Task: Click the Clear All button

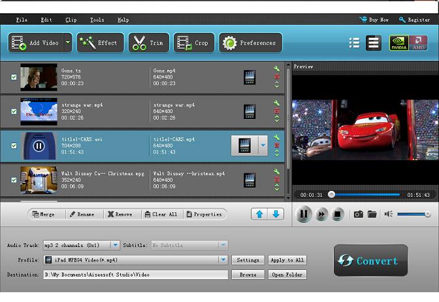Action: point(161,214)
